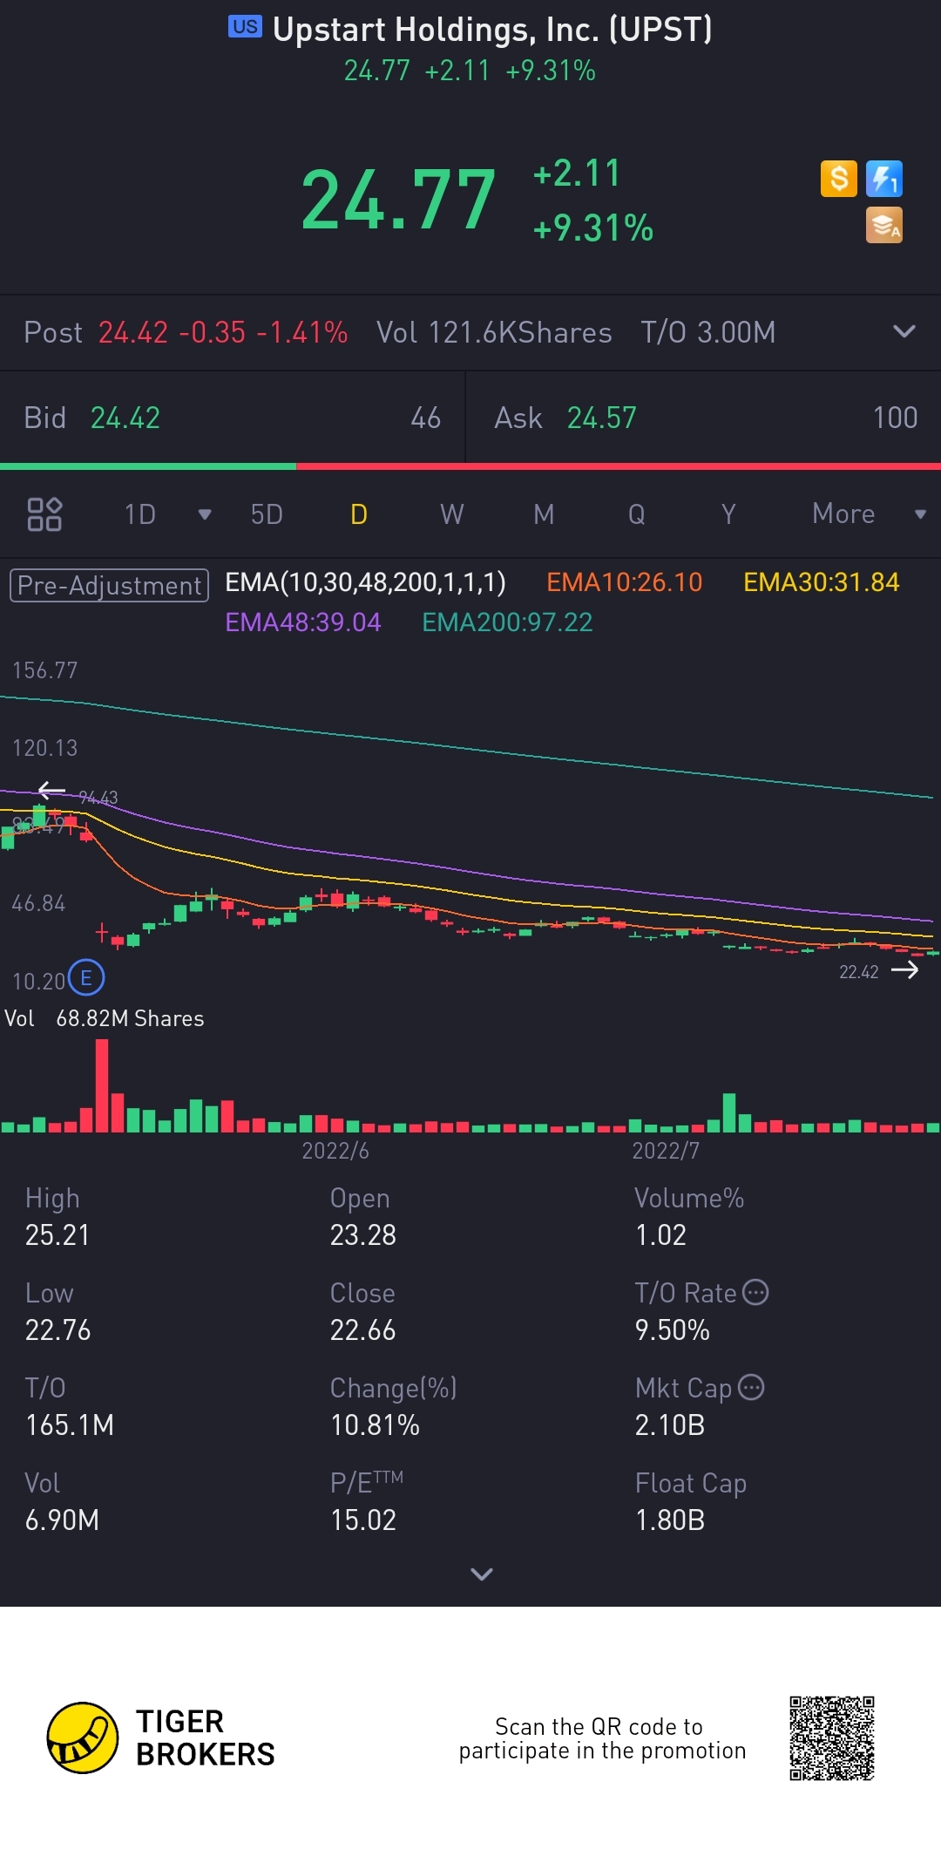
Task: Switch to the Q quarterly chart tab
Action: coord(637,514)
